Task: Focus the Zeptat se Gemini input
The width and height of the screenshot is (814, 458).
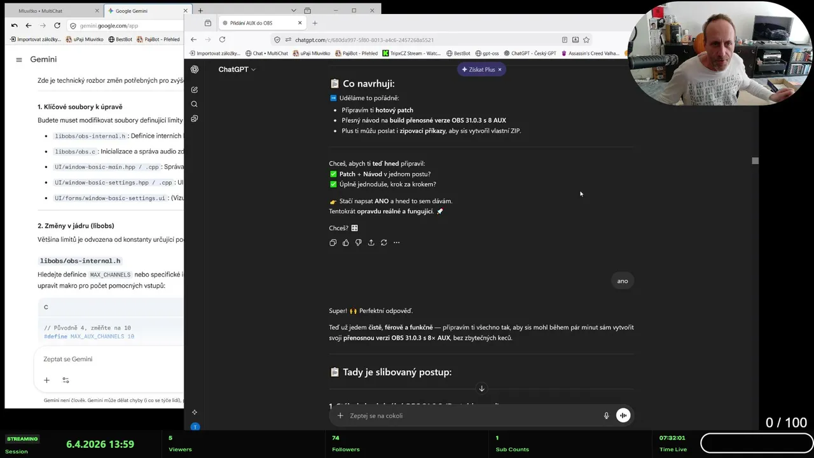Action: point(68,359)
